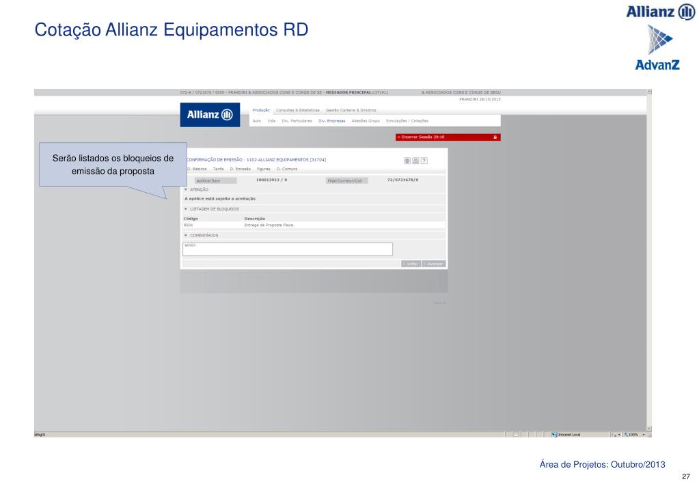Switch to the D. Emissão tab
Image resolution: width=699 pixels, height=484 pixels.
(x=241, y=169)
